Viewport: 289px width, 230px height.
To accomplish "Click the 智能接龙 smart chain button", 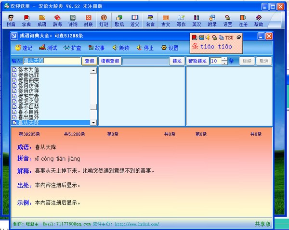I will point(197,61).
